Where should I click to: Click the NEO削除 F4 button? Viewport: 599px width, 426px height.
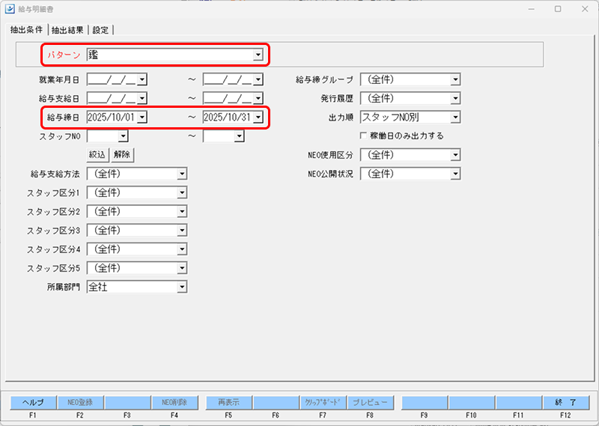click(x=174, y=402)
